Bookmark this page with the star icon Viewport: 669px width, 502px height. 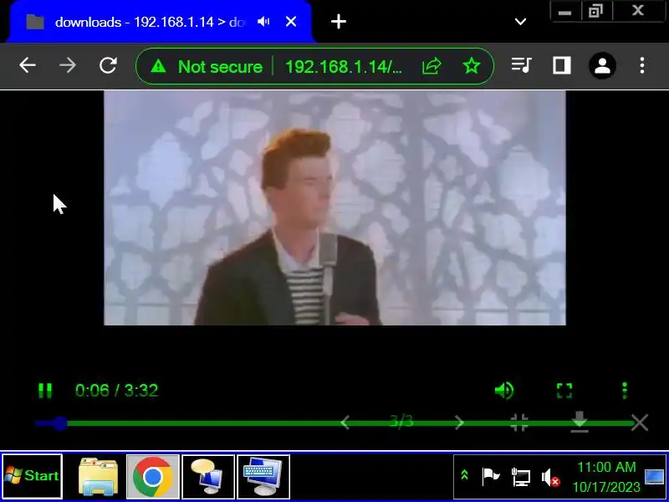[472, 66]
